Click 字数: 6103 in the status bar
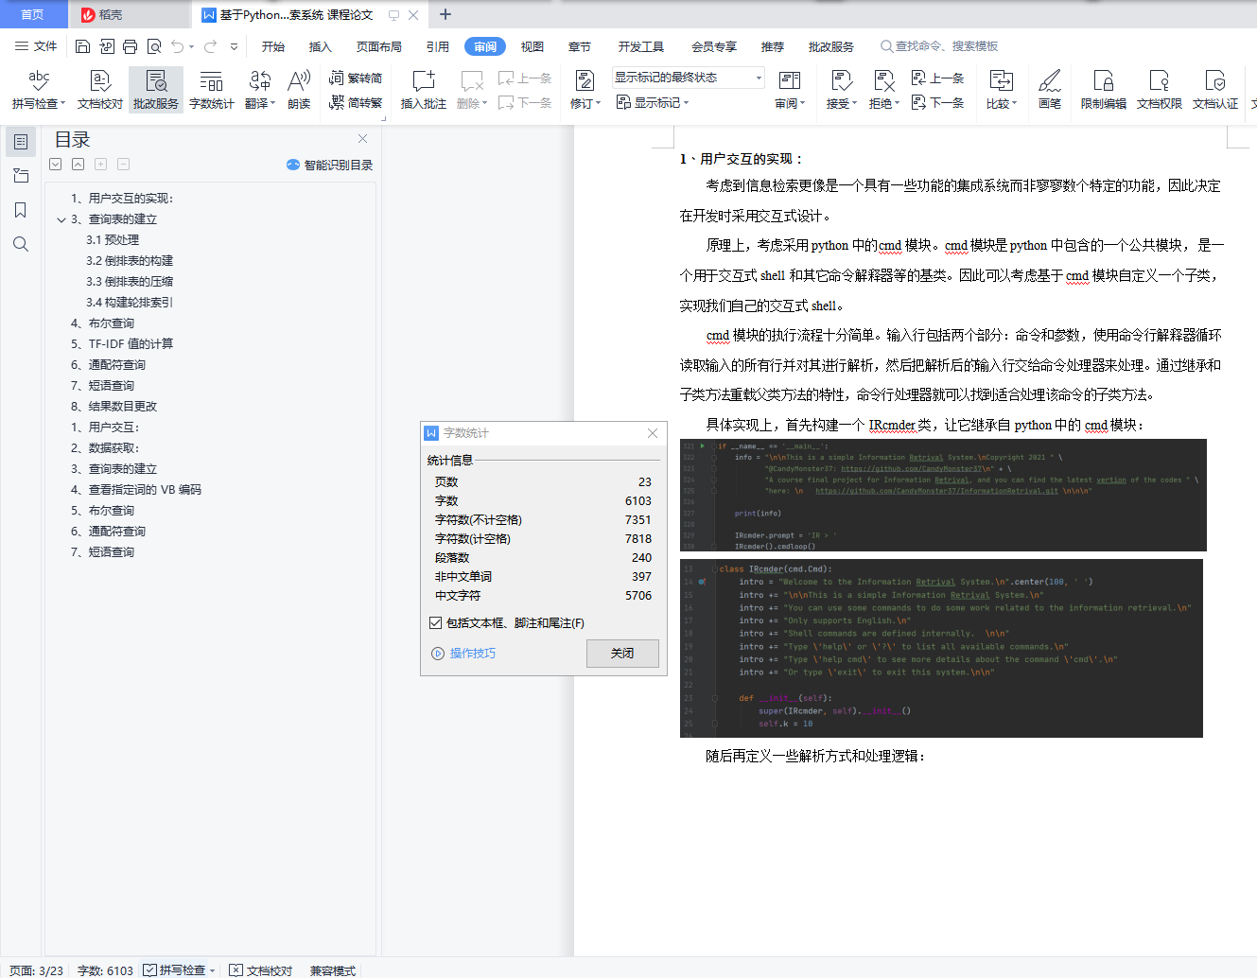The image size is (1257, 978). (x=105, y=970)
